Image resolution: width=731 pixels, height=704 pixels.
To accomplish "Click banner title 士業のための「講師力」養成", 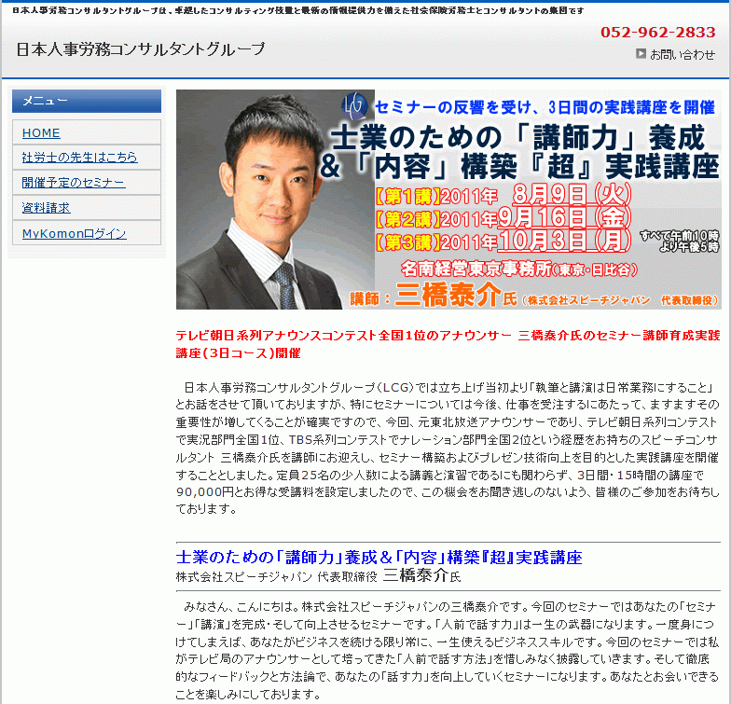I will pos(517,138).
